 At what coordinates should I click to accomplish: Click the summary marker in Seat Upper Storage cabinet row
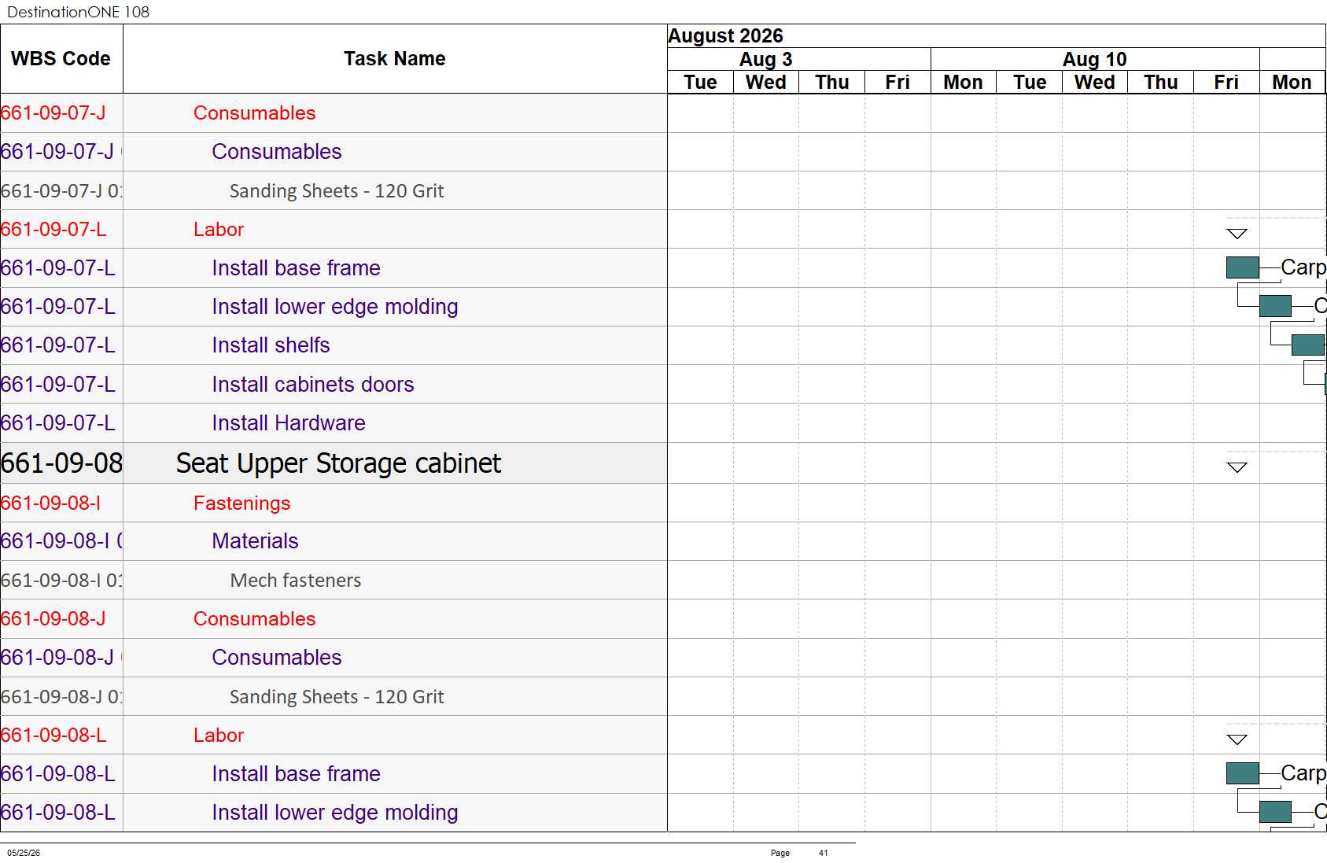1237,467
